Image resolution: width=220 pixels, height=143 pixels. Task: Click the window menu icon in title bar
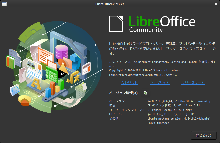pyautogui.click(x=4, y=4)
